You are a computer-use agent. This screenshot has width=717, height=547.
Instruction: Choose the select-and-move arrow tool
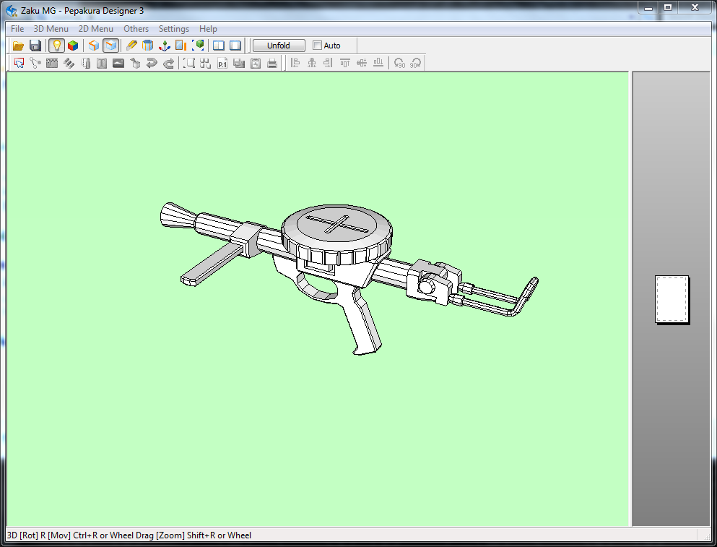tap(19, 63)
